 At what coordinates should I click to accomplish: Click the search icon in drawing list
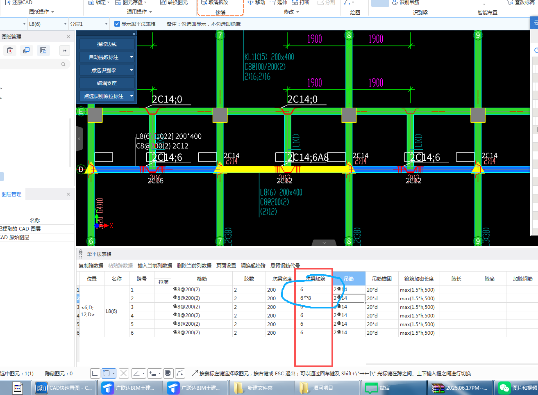63,64
